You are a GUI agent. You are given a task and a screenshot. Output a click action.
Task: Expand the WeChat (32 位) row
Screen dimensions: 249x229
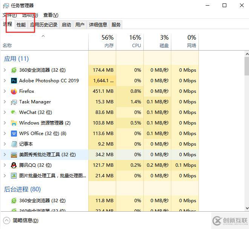coord(5,112)
